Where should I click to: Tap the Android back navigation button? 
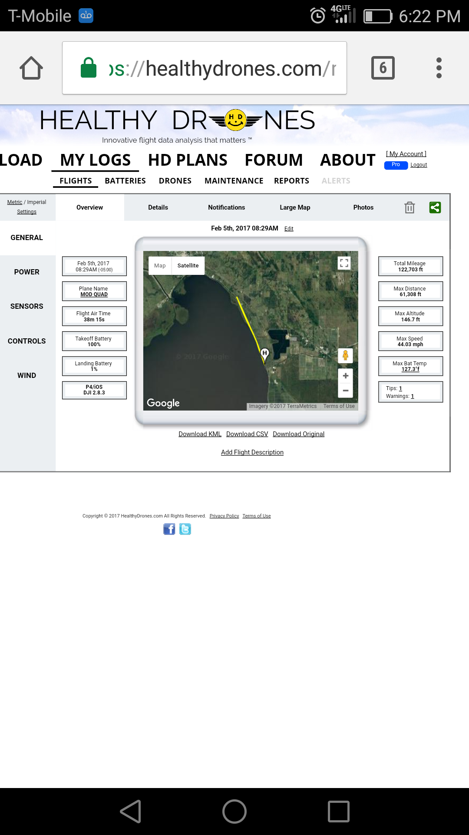click(x=131, y=812)
